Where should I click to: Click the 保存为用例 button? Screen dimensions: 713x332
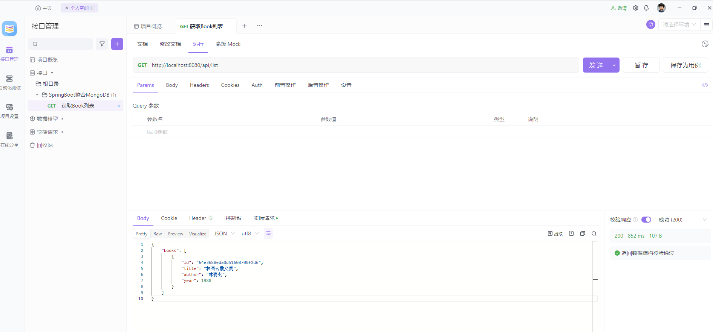coord(685,65)
